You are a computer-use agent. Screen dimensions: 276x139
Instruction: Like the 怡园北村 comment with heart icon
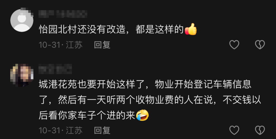coord(234,45)
